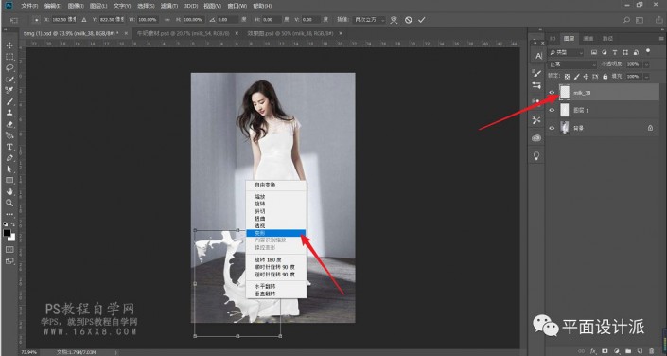This screenshot has height=356, width=667.
Task: Filter layers by smart object icon
Action: [636, 52]
